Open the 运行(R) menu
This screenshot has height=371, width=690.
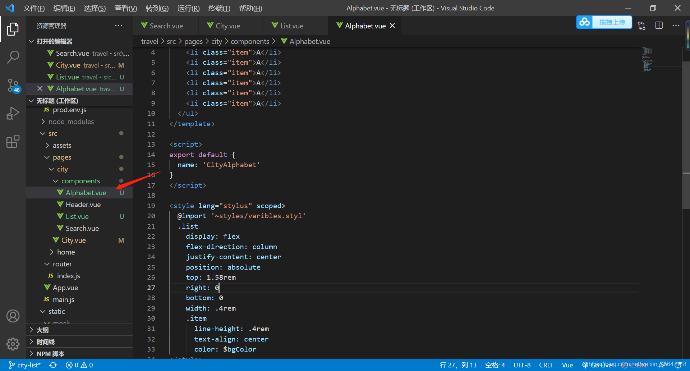coord(188,8)
